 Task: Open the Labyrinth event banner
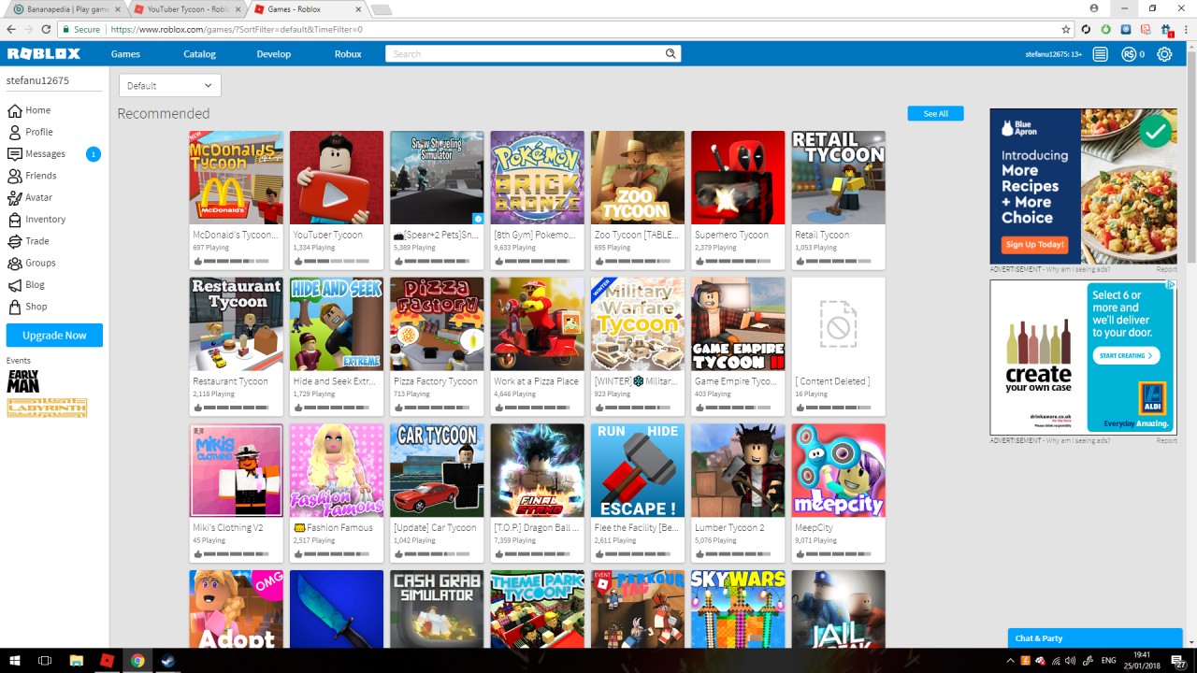[47, 408]
